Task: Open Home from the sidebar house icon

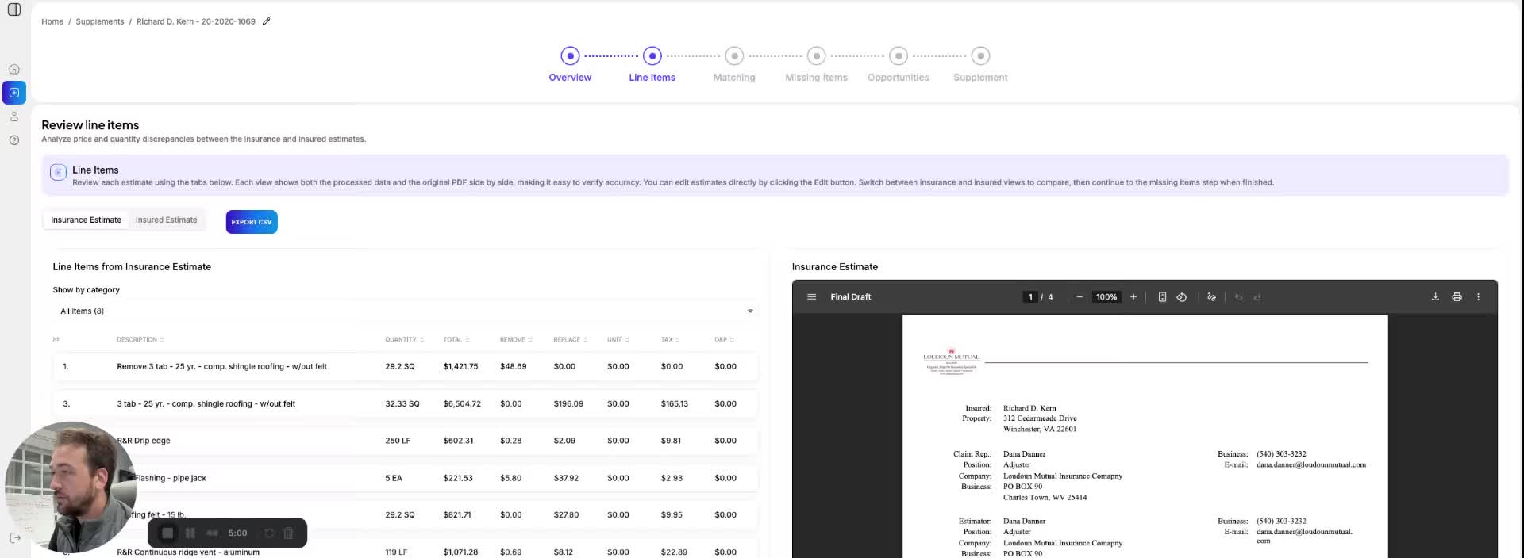Action: 14,69
